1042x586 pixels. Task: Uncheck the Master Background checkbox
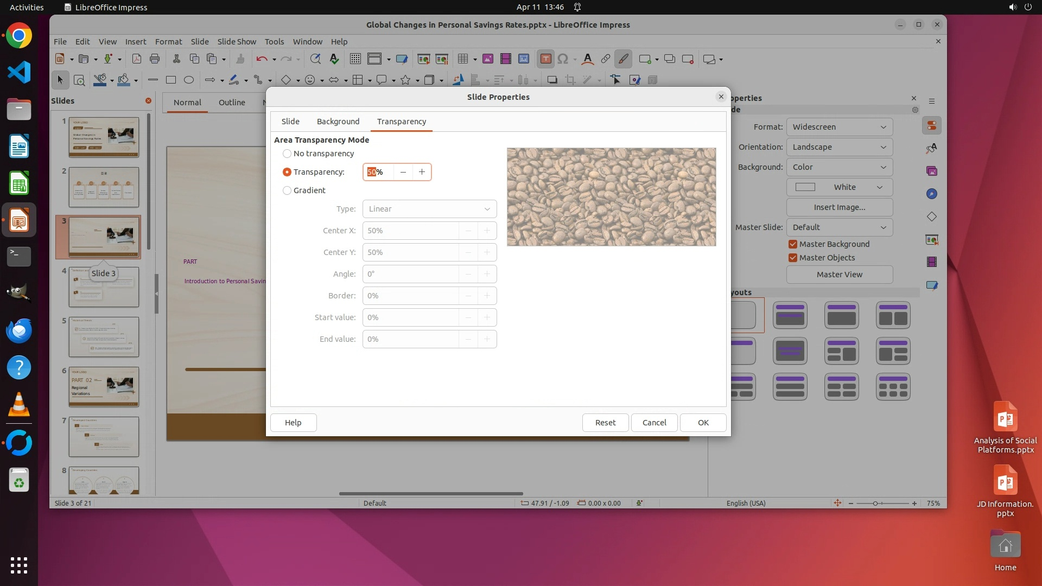pyautogui.click(x=793, y=244)
